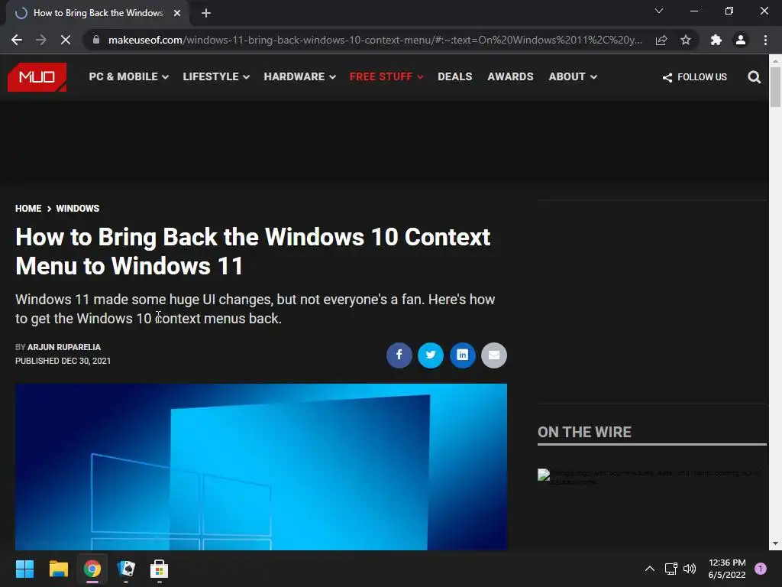Go to HOME breadcrumb link
The height and width of the screenshot is (587, 782).
[28, 208]
